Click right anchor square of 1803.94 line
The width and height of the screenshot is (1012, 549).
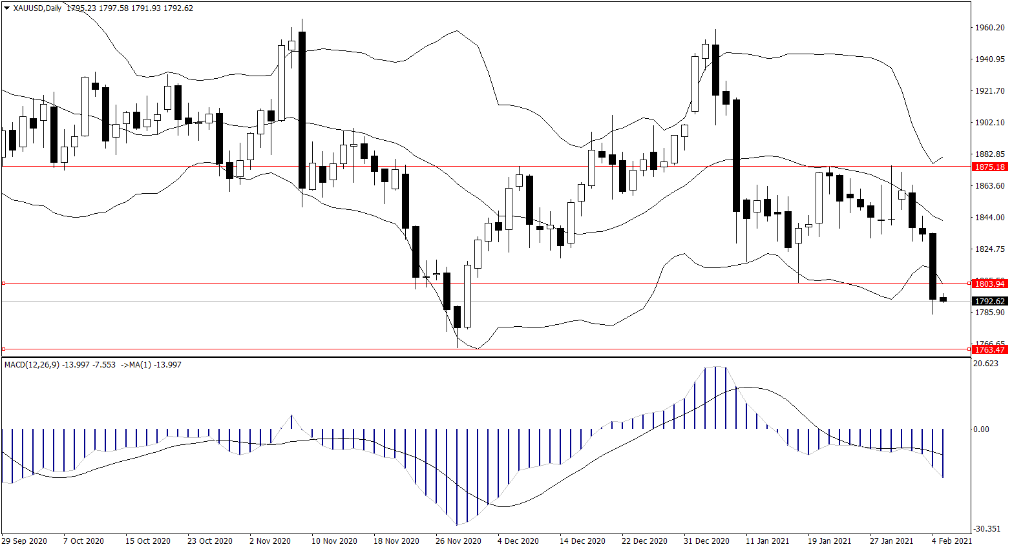(x=969, y=284)
